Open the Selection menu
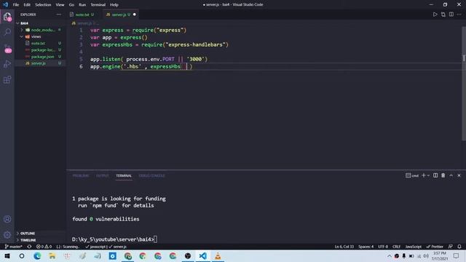The width and height of the screenshot is (466, 262). pyautogui.click(x=43, y=5)
